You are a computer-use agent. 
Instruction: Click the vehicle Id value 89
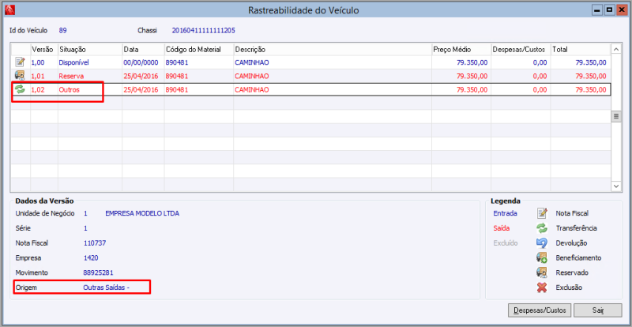coord(62,30)
